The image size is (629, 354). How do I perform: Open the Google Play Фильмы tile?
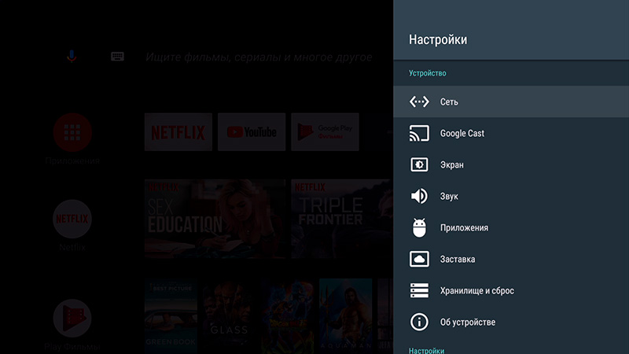point(325,132)
